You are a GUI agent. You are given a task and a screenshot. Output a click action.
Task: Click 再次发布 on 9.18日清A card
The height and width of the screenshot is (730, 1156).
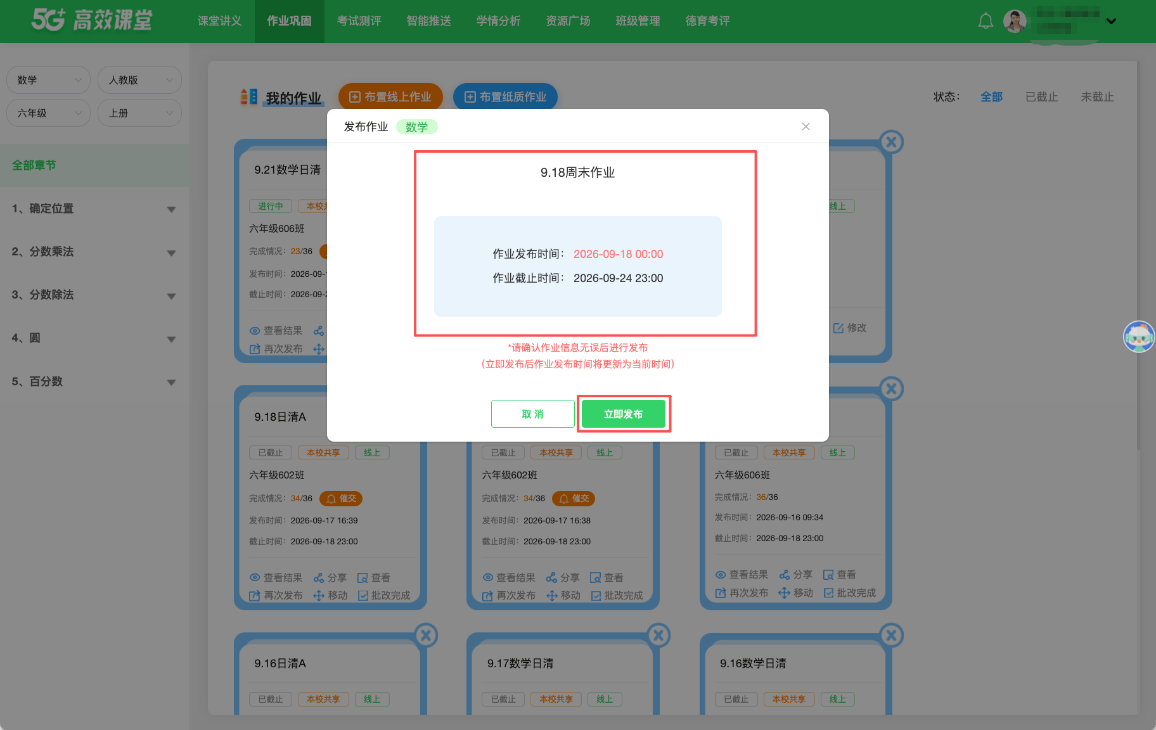point(276,596)
